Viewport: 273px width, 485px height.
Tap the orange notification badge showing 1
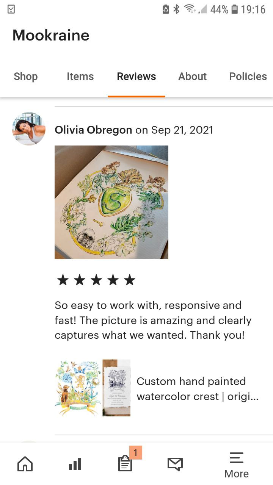pos(135,452)
